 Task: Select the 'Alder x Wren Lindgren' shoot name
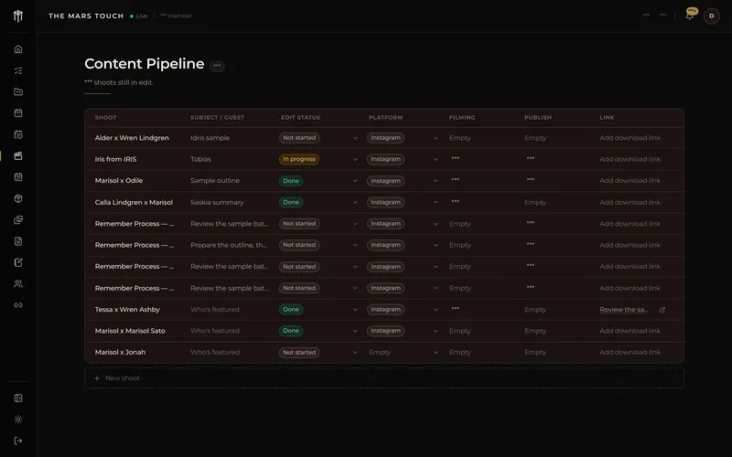coord(132,138)
